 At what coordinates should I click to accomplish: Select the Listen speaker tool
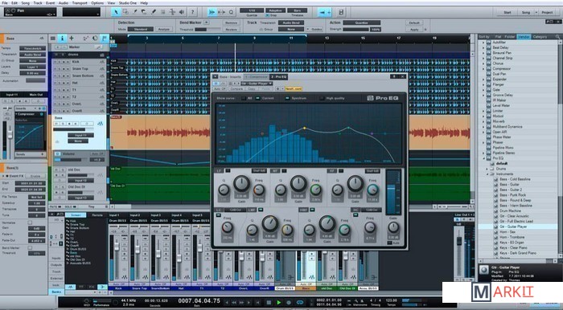click(182, 12)
